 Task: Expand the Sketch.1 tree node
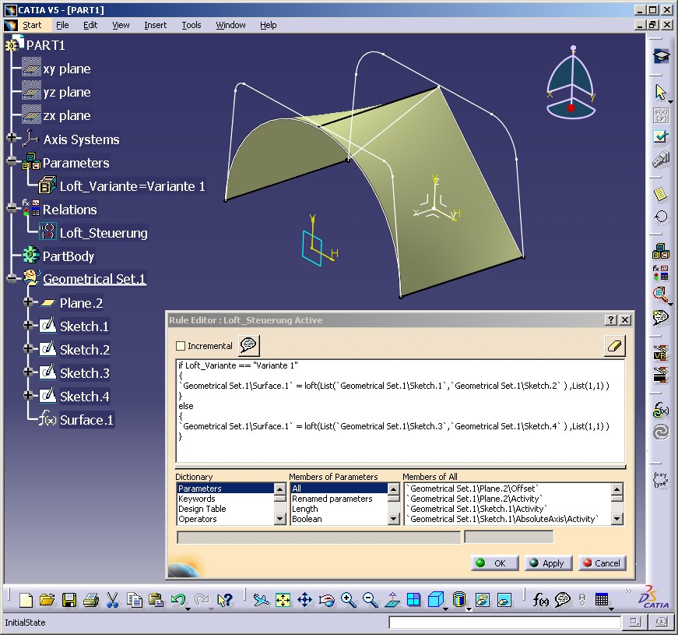coord(28,325)
